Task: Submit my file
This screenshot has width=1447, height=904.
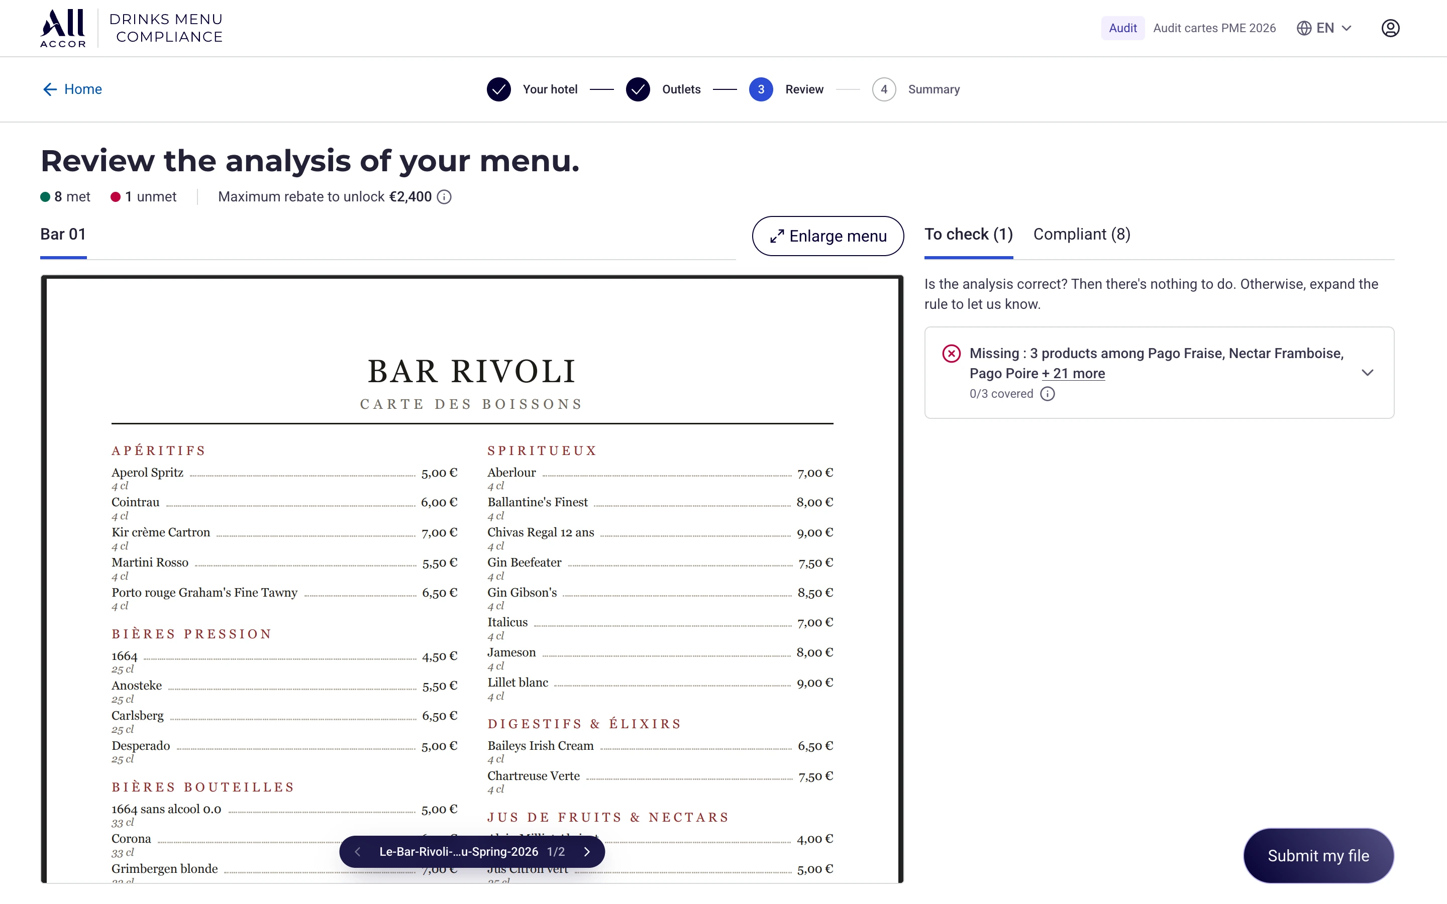Action: (1318, 856)
